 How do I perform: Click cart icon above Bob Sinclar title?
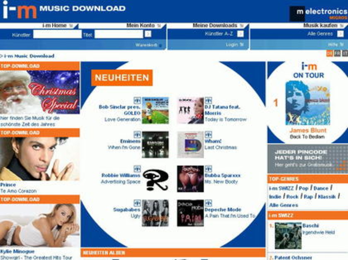coord(137,100)
